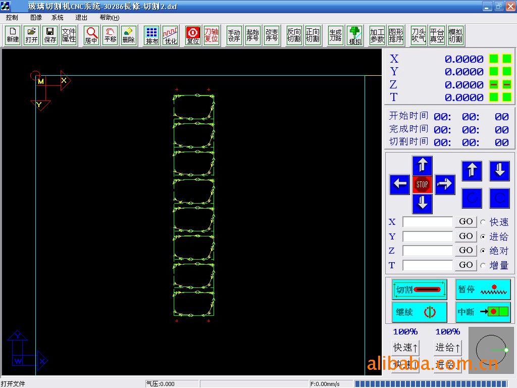Jog up with arrow above STOP

[x=423, y=166]
